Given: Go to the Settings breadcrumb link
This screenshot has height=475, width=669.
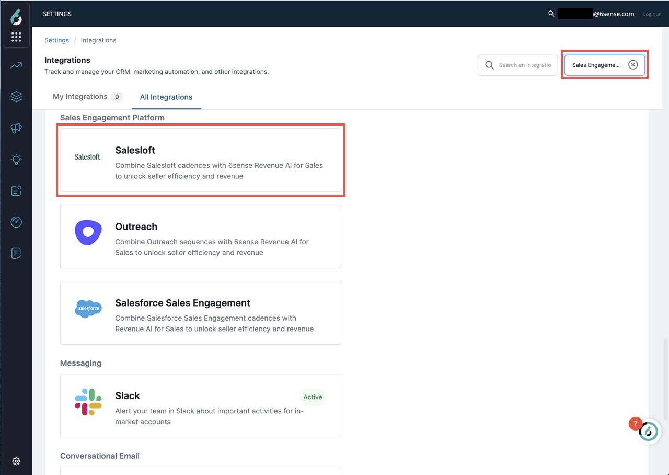Looking at the screenshot, I should coord(56,40).
